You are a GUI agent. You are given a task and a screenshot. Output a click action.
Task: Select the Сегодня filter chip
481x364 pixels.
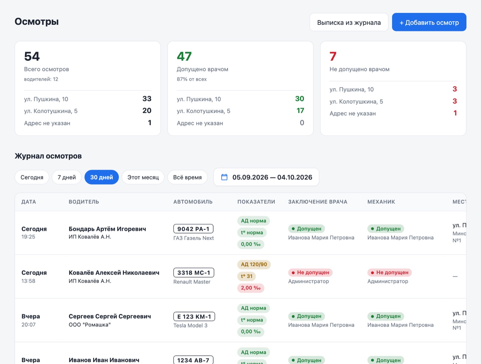(x=32, y=177)
